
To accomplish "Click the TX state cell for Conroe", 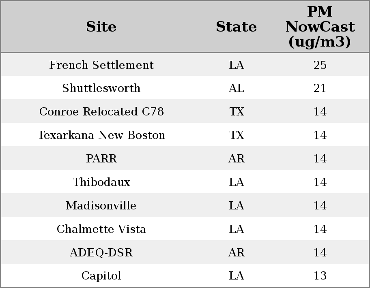I will 237,111.
